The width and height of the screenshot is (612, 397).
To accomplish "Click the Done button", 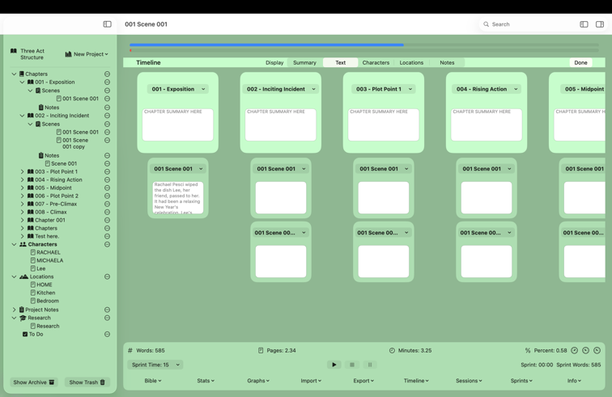I will (580, 62).
